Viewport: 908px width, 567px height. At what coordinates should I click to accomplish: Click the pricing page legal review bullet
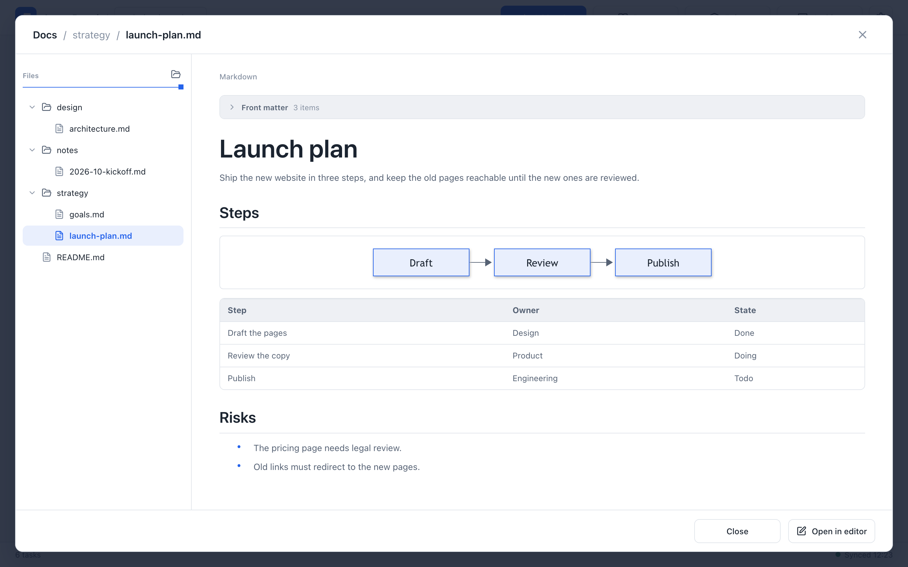(x=327, y=448)
